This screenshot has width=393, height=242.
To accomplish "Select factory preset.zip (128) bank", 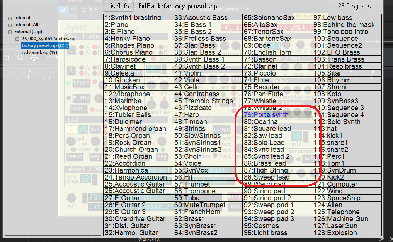I will pos(45,45).
